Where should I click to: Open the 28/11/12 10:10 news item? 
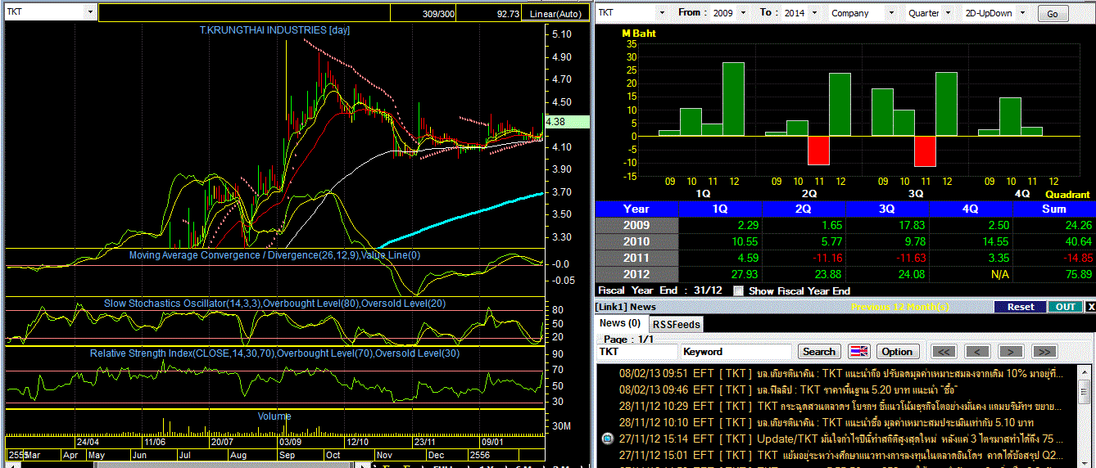[x=825, y=422]
